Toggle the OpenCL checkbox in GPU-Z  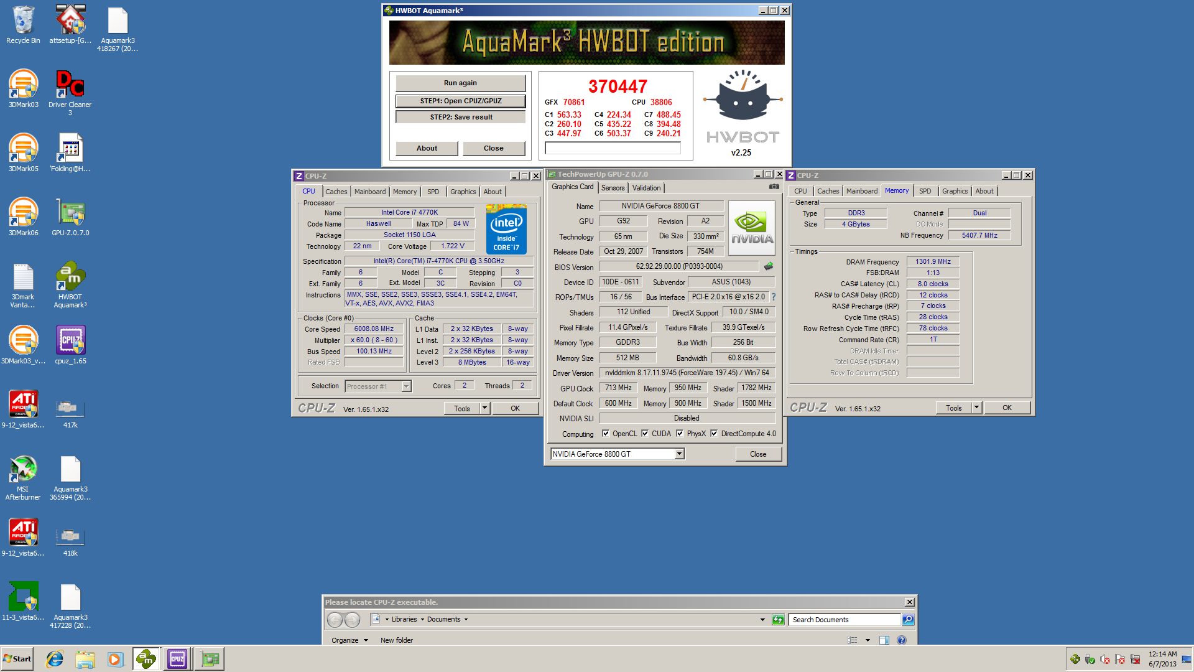coord(606,434)
